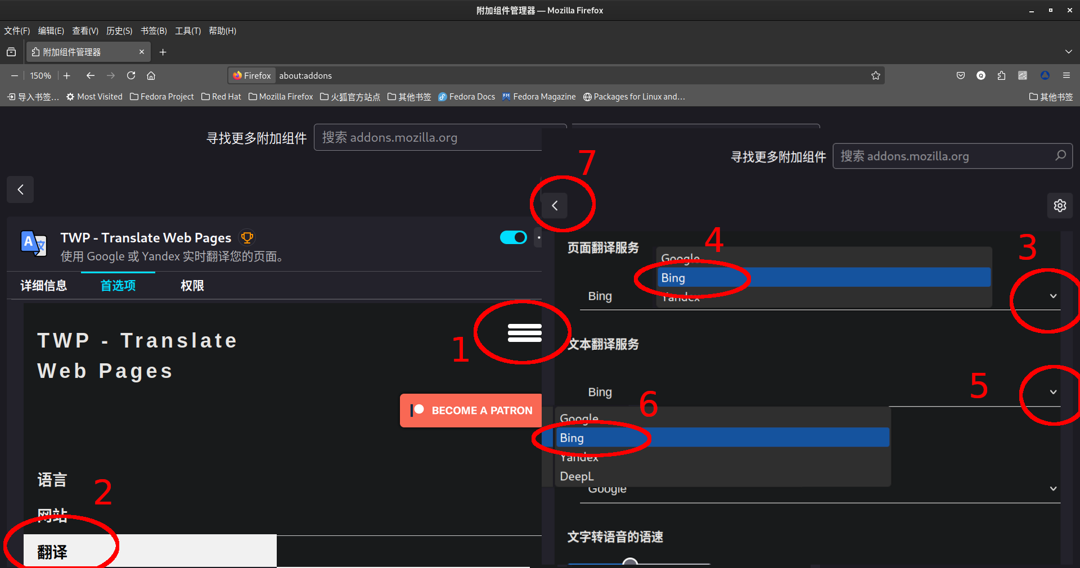This screenshot has height=568, width=1080.
Task: Open the 书签(B) menu
Action: (x=154, y=31)
